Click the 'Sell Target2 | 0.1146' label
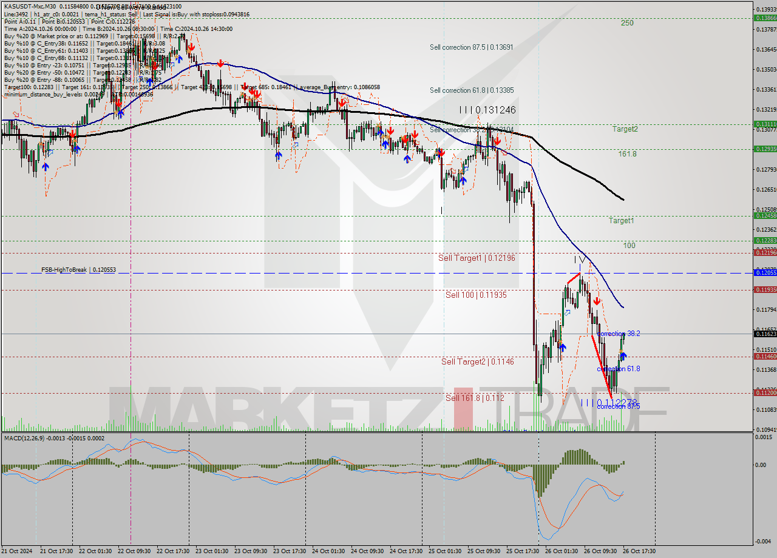This screenshot has height=558, width=777. point(477,361)
